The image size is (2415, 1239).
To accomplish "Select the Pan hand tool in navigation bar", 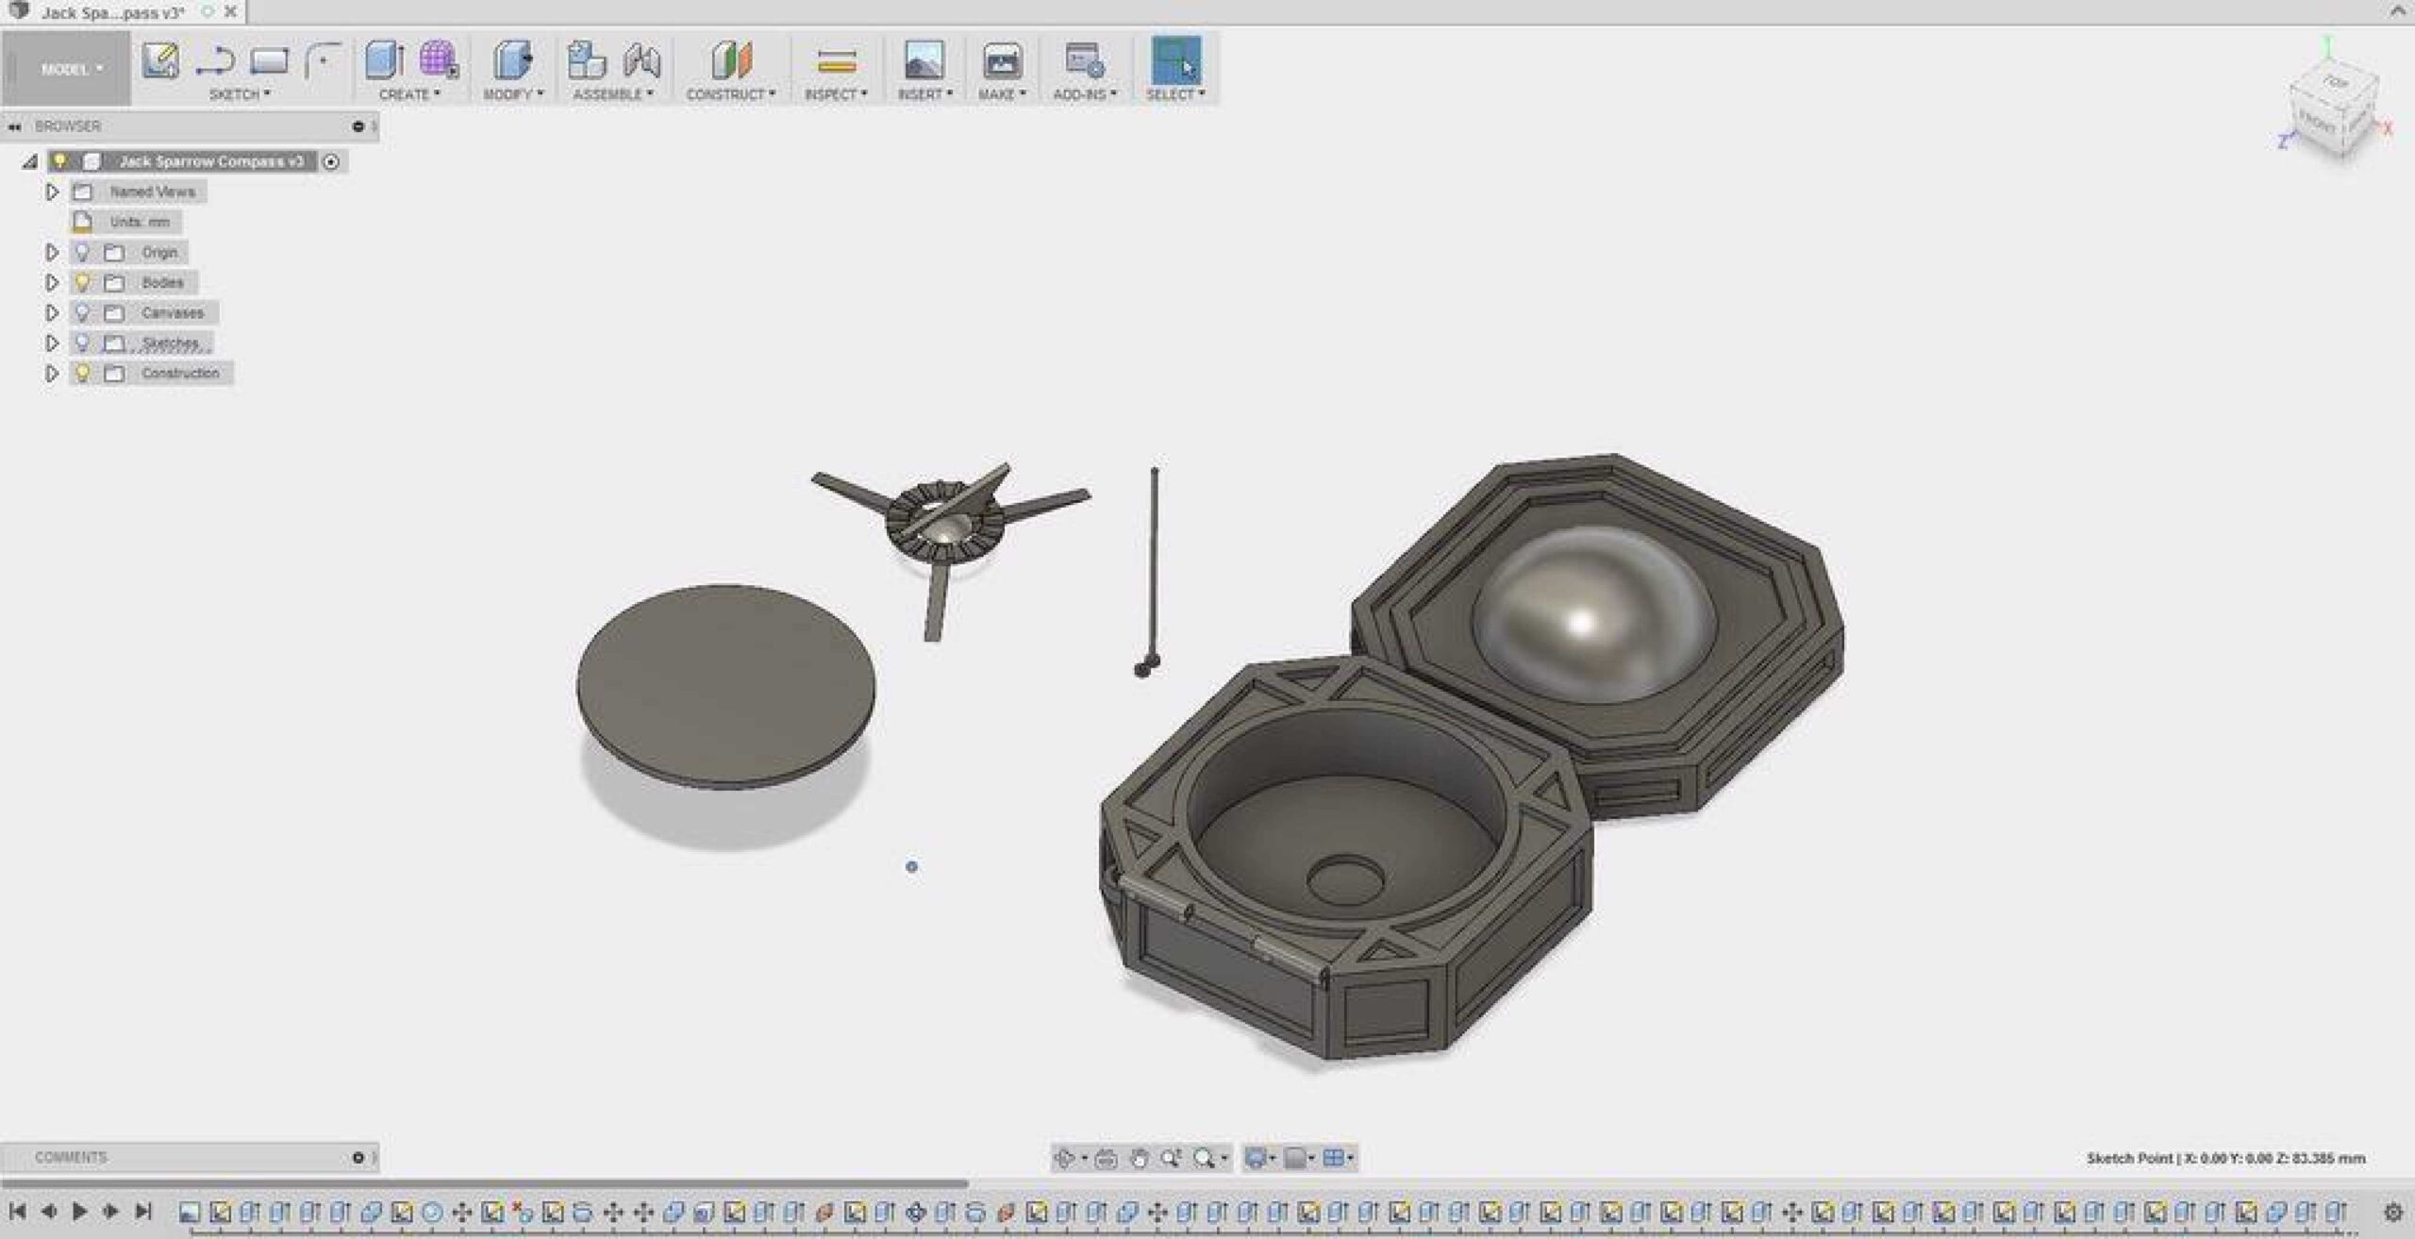I will 1139,1159.
